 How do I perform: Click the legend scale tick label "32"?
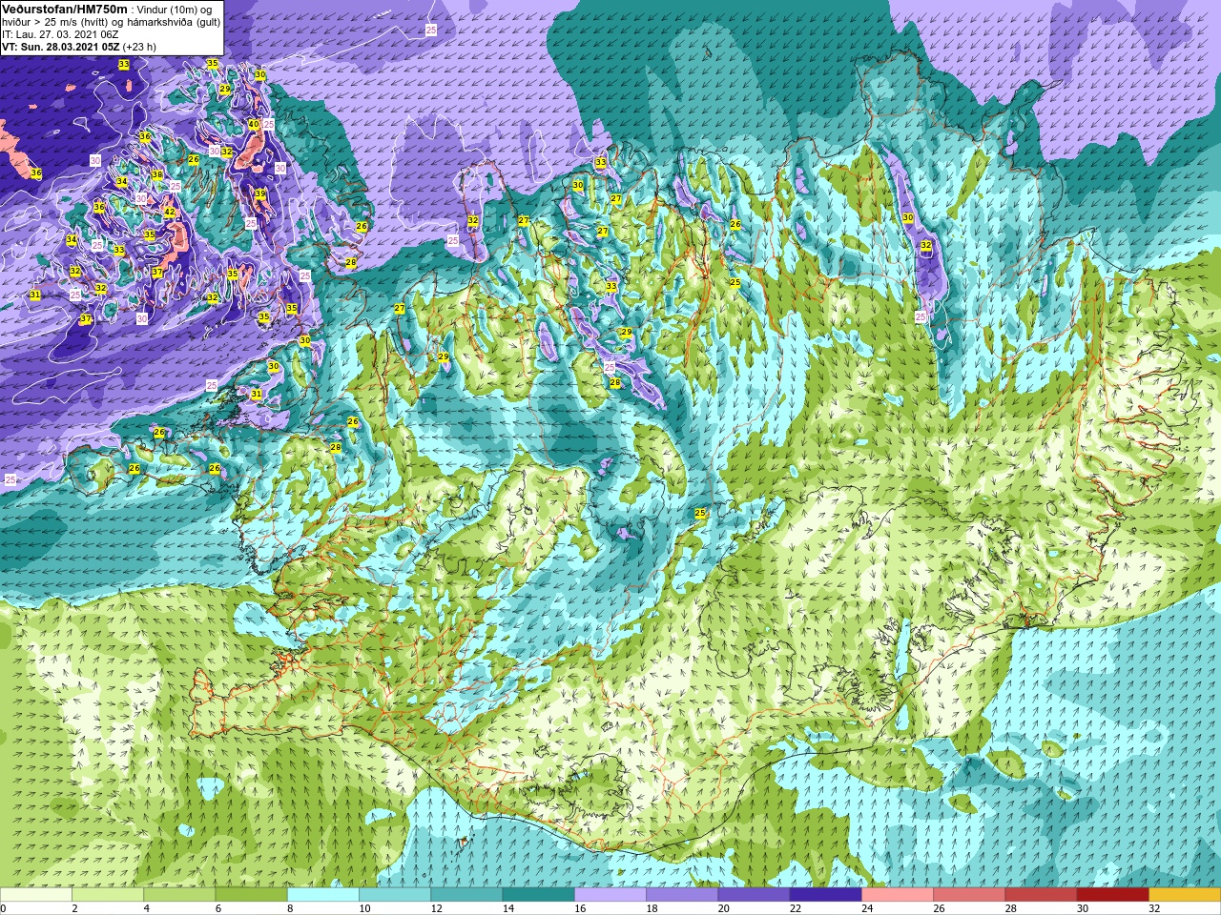(1154, 908)
